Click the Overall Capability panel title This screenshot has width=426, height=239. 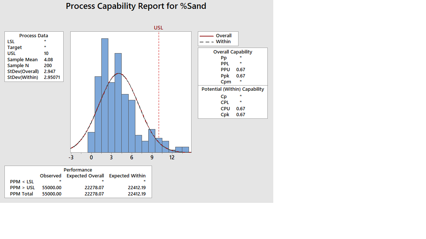pyautogui.click(x=233, y=52)
